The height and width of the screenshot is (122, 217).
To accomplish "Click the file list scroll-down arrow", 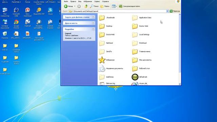I will (x=180, y=84).
